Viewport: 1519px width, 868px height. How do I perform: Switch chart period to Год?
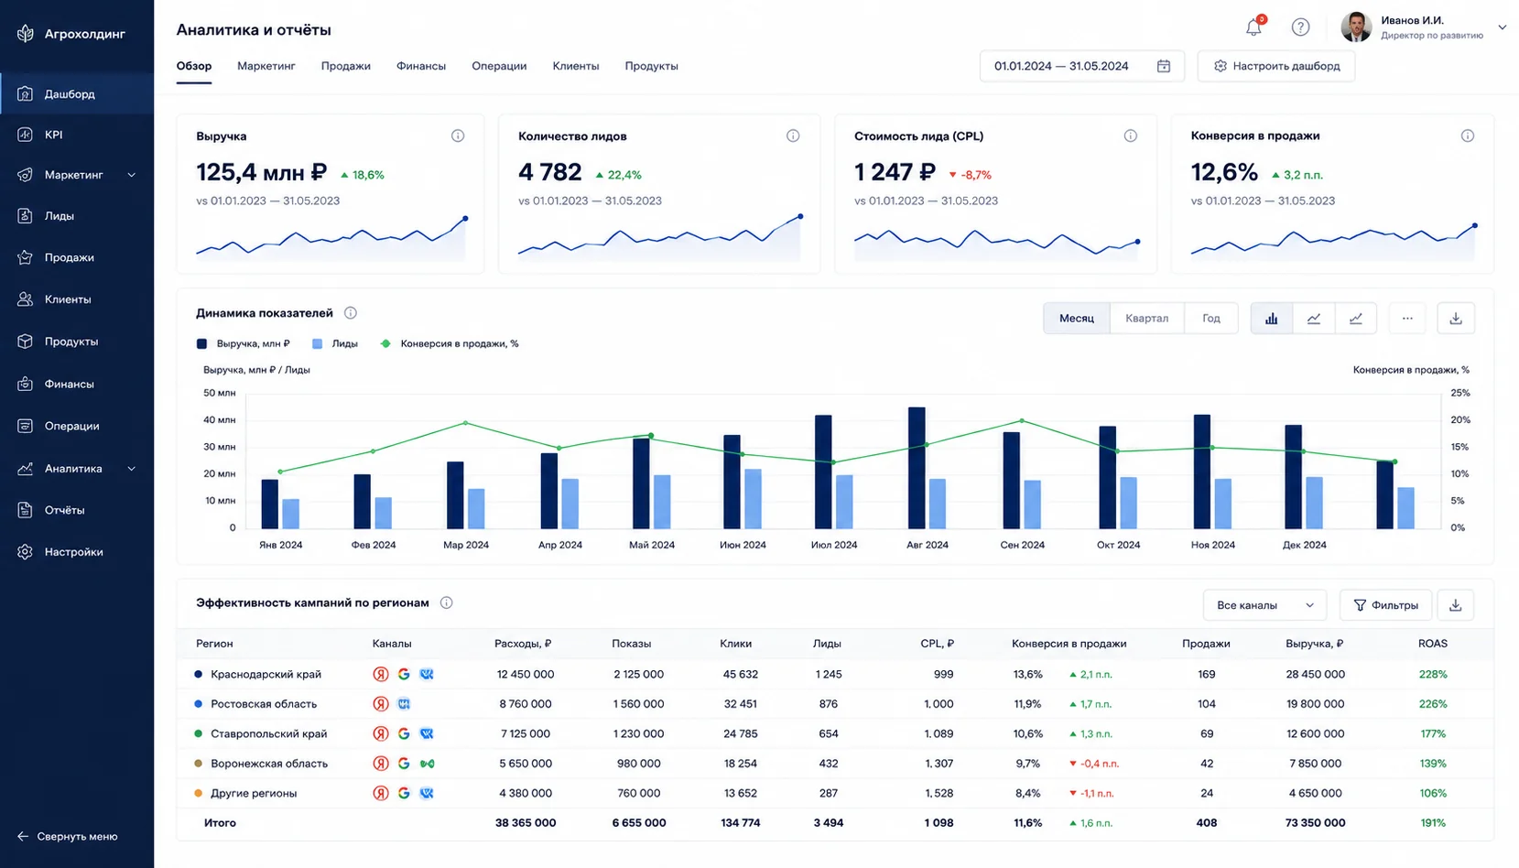(x=1211, y=319)
